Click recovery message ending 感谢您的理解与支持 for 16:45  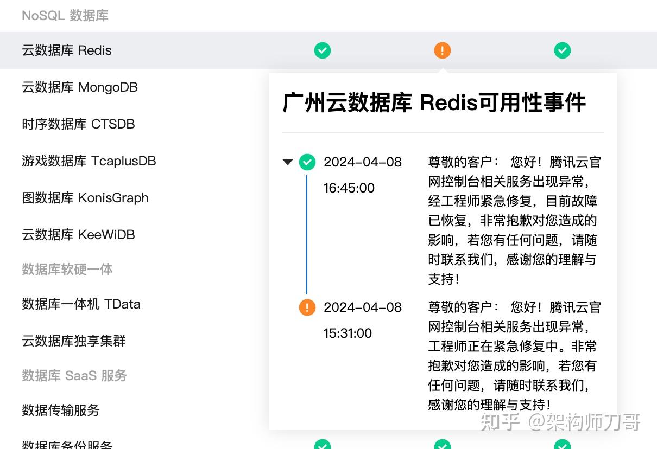point(515,220)
